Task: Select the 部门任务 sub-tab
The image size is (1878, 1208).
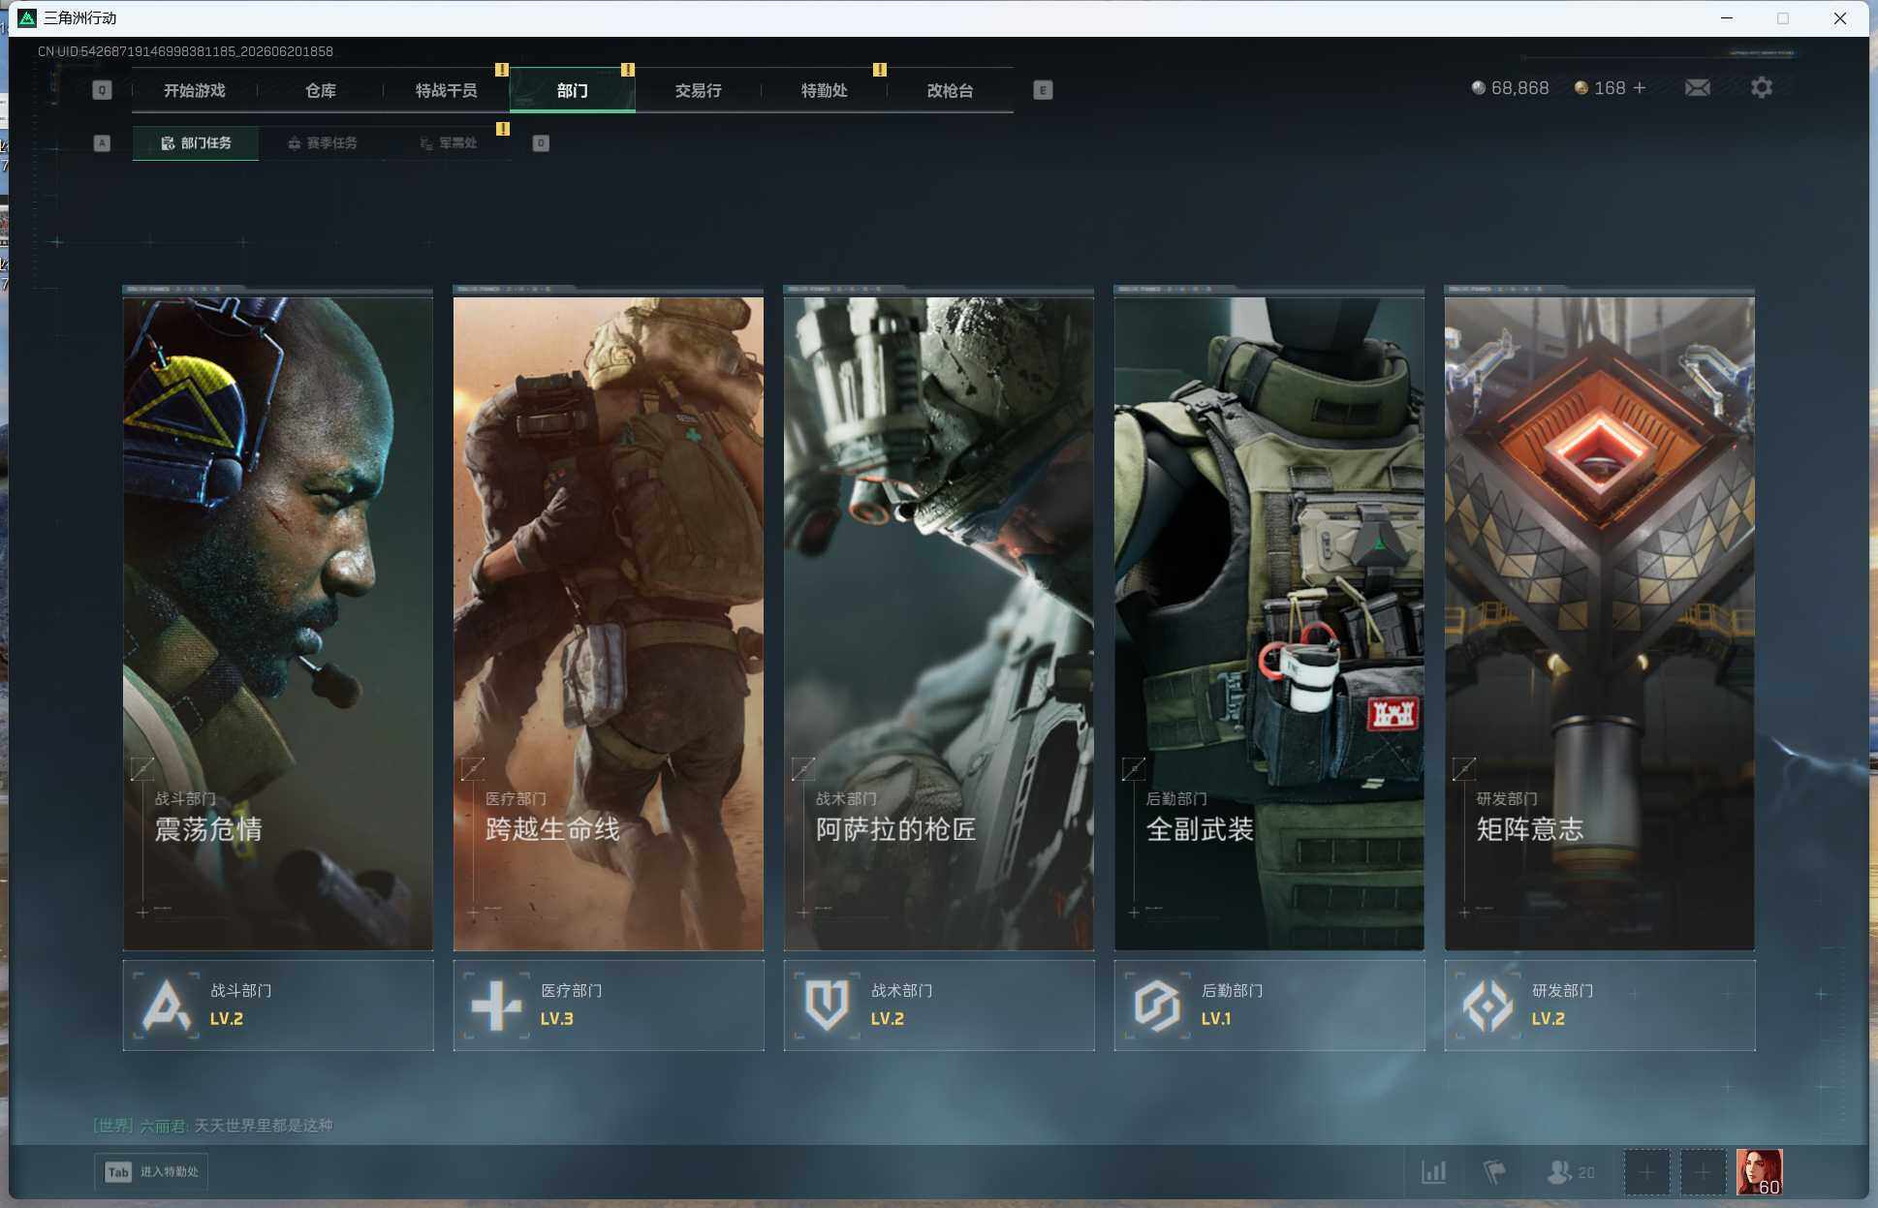Action: click(196, 143)
